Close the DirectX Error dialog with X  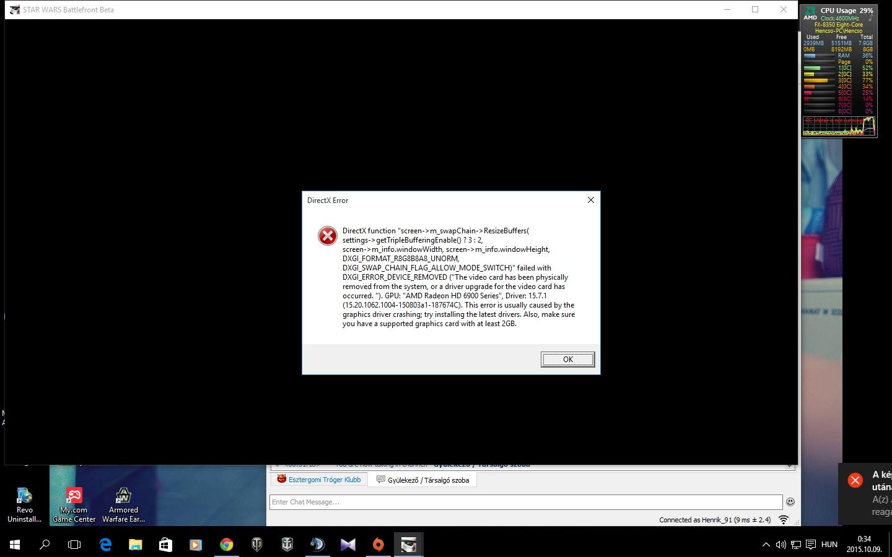pyautogui.click(x=590, y=200)
